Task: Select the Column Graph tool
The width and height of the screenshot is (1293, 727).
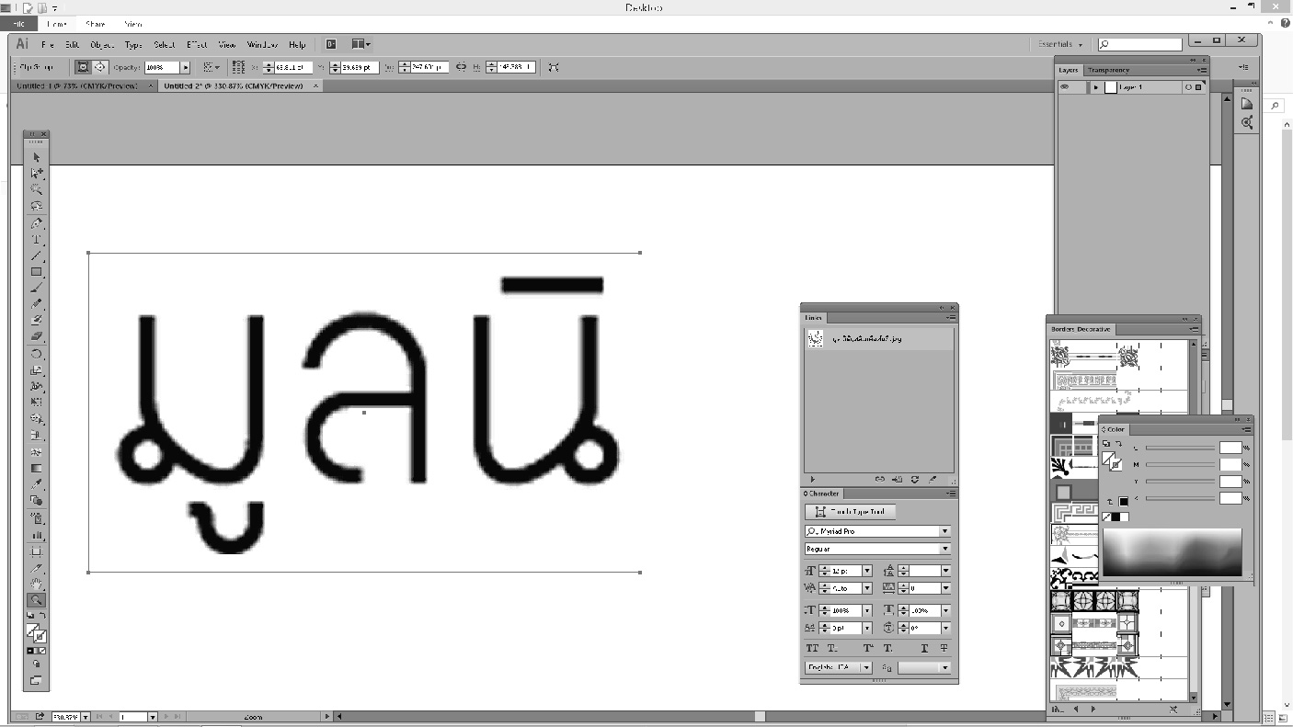Action: point(37,534)
